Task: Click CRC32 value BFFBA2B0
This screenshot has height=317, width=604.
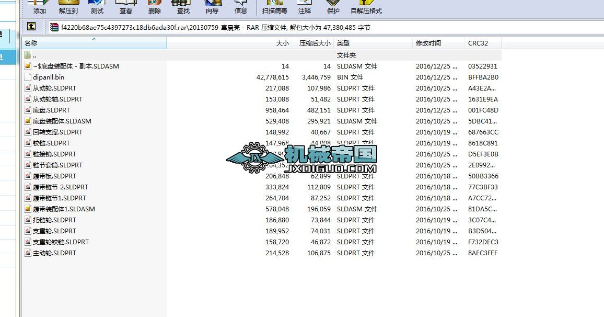Action: point(483,77)
